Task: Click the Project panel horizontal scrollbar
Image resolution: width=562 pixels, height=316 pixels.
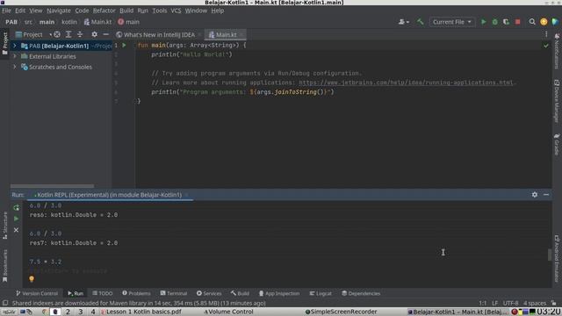Action: click(x=53, y=186)
